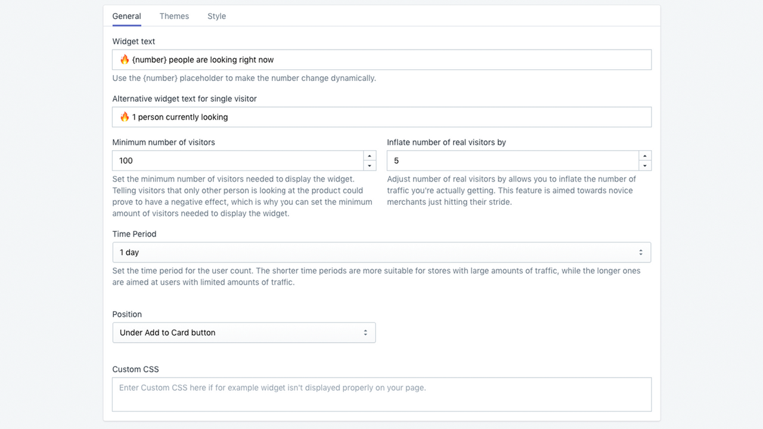763x429 pixels.
Task: Increase the Inflate number of real visitors value
Action: click(x=645, y=156)
